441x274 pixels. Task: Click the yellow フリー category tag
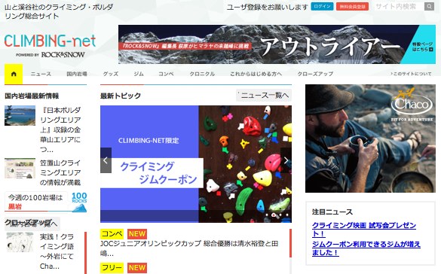(112, 268)
